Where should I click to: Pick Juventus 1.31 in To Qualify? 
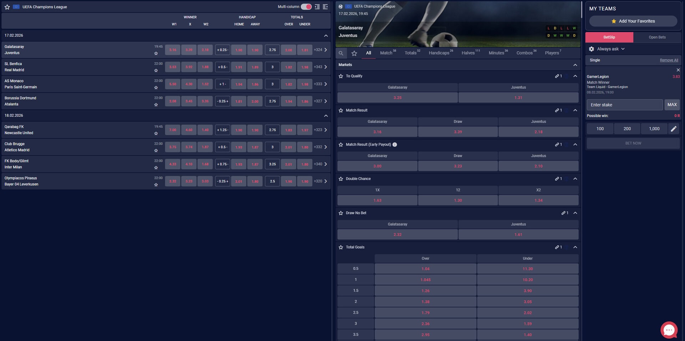tap(518, 97)
